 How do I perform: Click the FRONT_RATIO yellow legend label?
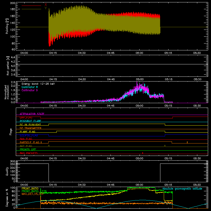30,189
